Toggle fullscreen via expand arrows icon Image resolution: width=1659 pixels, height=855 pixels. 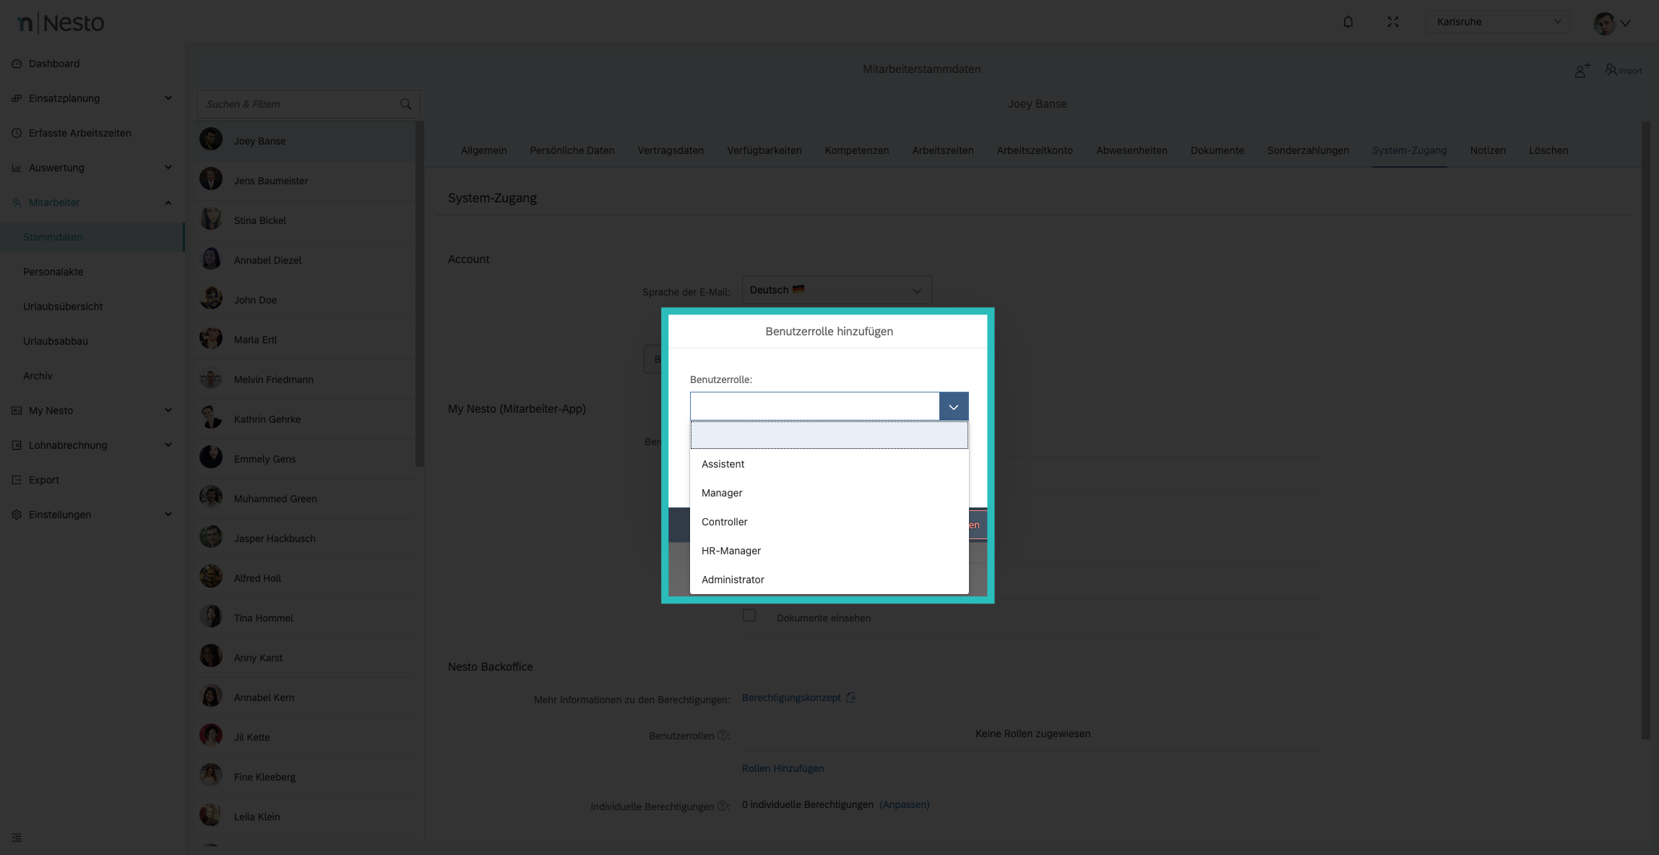[1392, 22]
